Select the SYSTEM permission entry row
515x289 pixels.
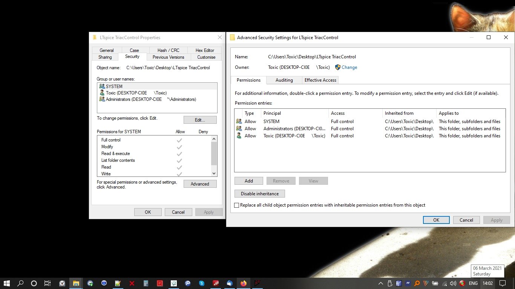[369, 122]
